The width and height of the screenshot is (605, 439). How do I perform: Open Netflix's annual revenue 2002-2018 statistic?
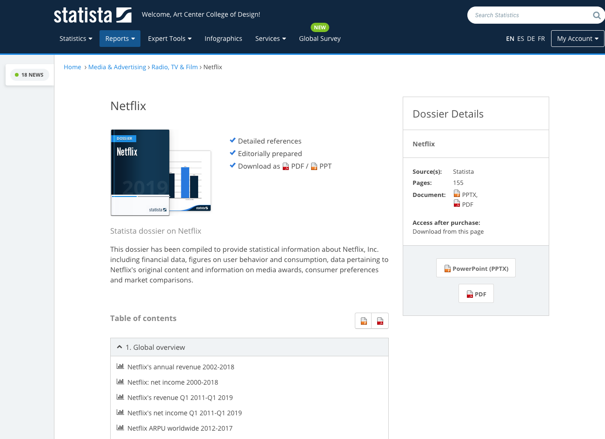pos(181,367)
